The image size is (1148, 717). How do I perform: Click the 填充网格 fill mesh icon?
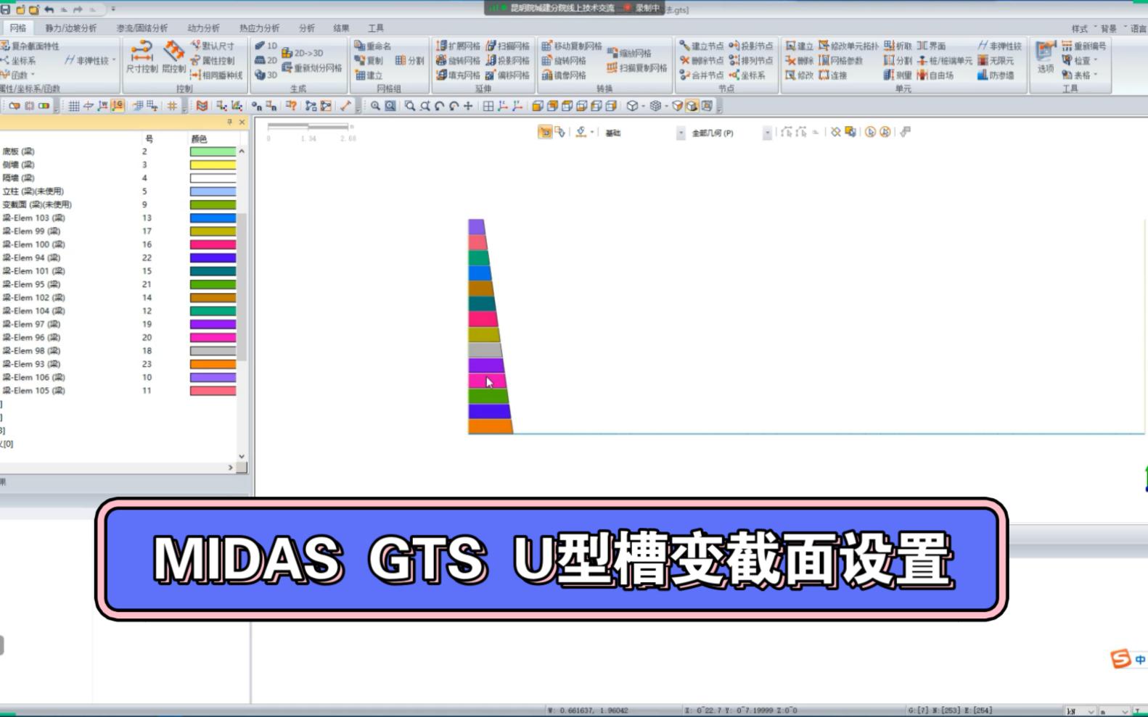(x=441, y=75)
